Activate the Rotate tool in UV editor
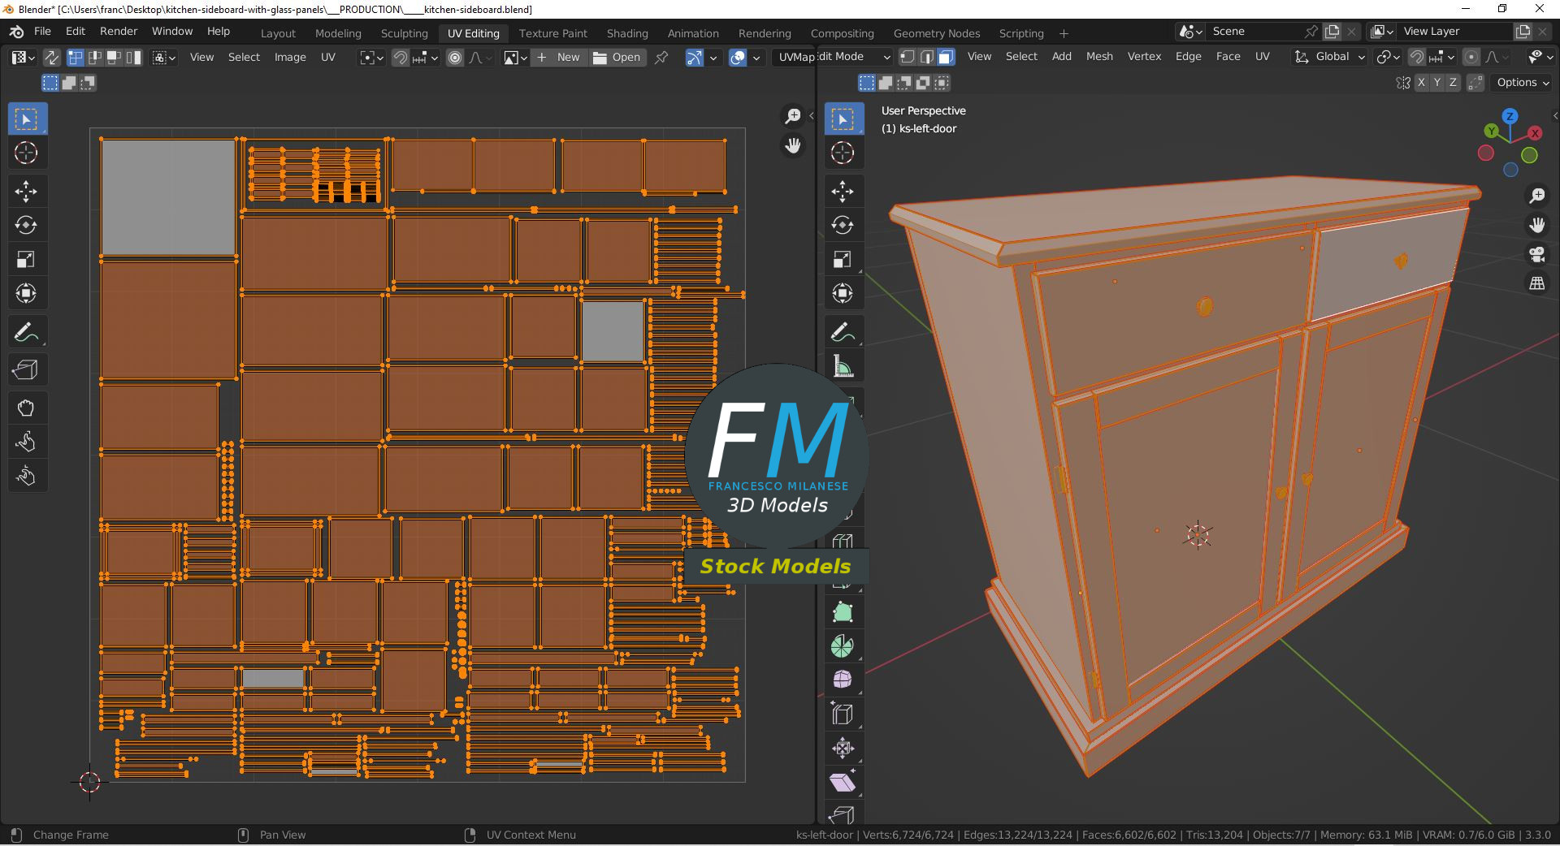This screenshot has width=1560, height=846. click(26, 226)
